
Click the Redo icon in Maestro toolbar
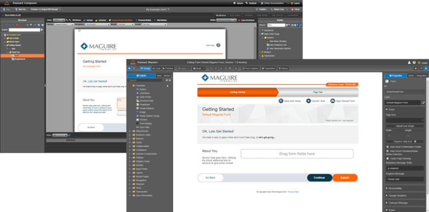click(216, 68)
